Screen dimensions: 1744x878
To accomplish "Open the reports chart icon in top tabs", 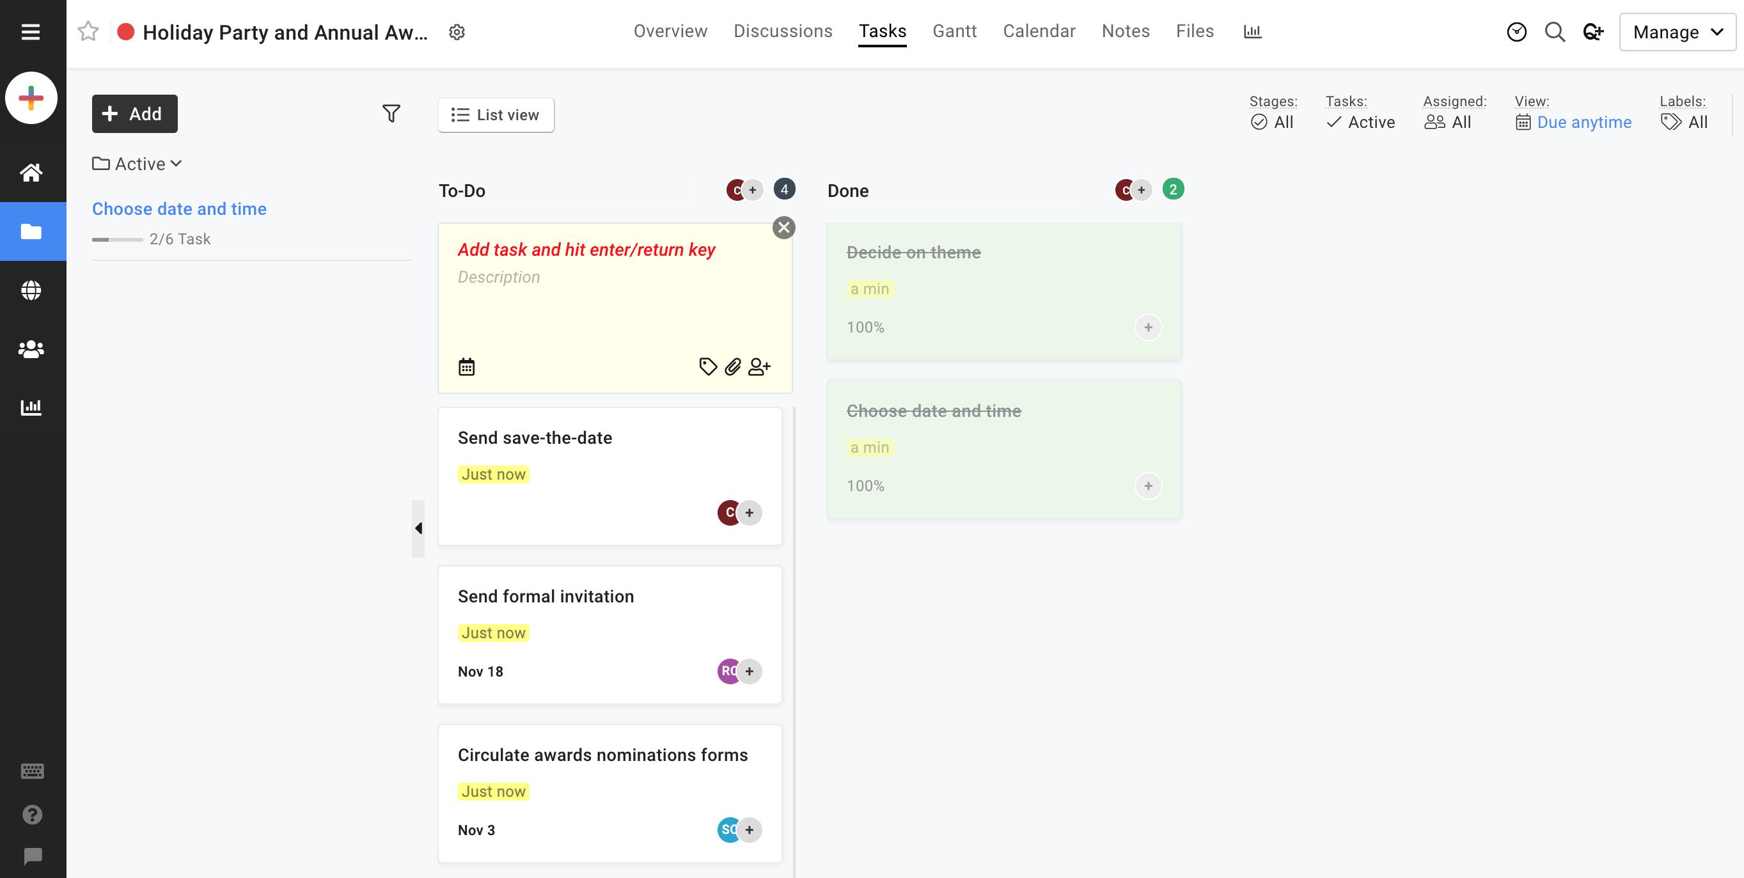I will pos(1252,31).
